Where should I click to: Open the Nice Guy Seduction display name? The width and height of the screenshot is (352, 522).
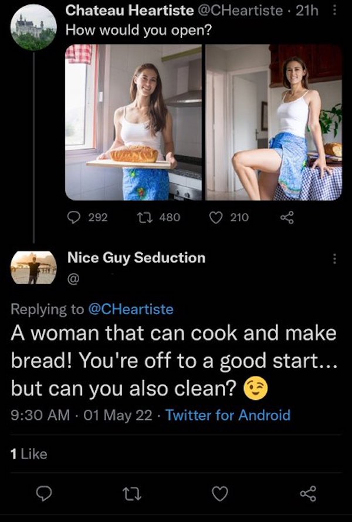coord(136,257)
